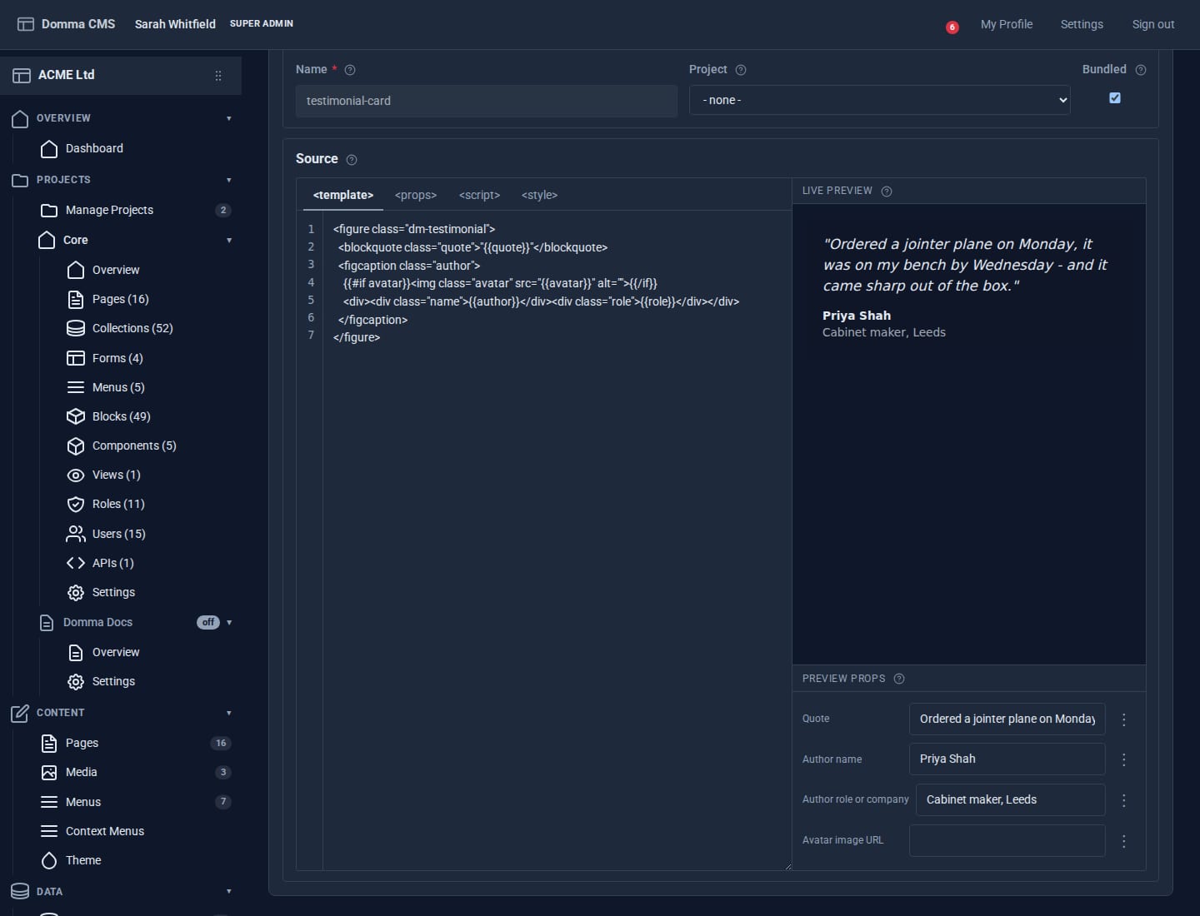The width and height of the screenshot is (1200, 916).
Task: Open the Project dropdown
Action: tap(880, 100)
